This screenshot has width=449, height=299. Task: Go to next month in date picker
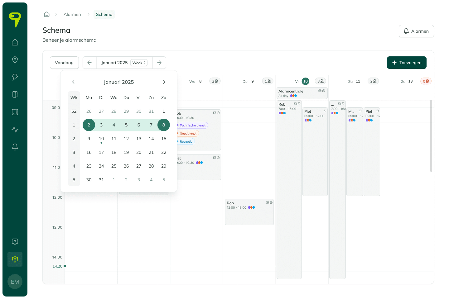tap(164, 82)
